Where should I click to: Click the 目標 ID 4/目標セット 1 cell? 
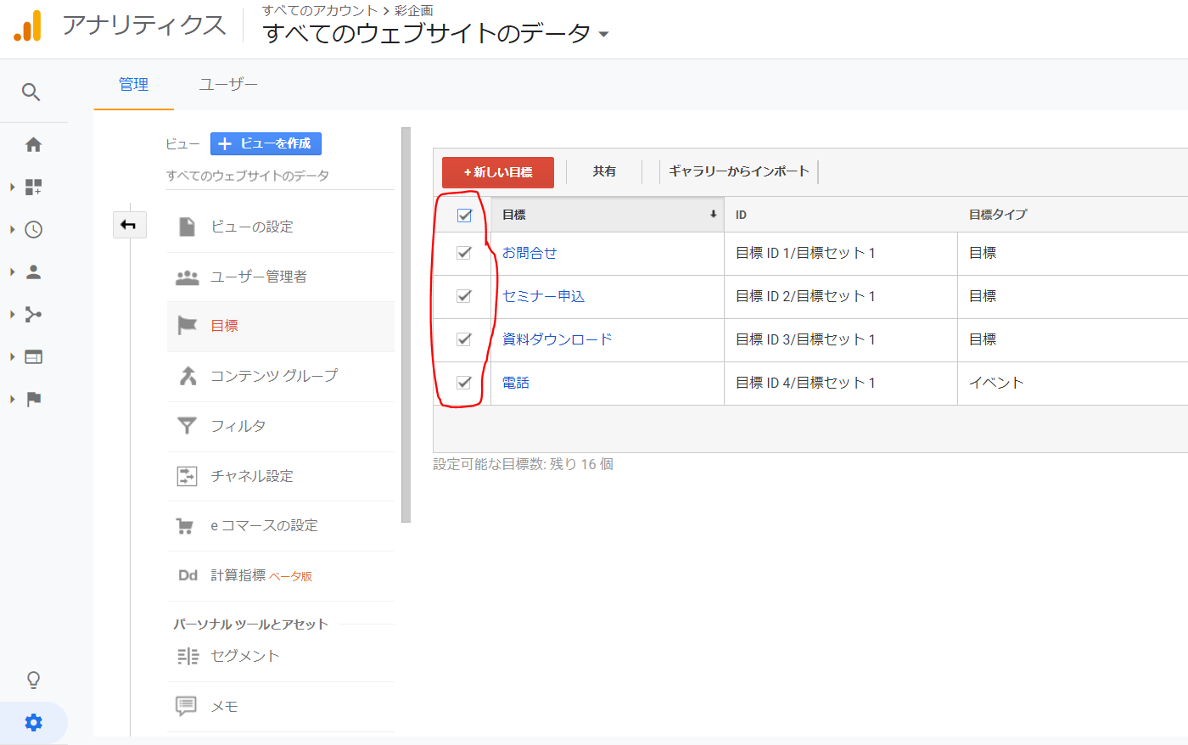click(841, 384)
